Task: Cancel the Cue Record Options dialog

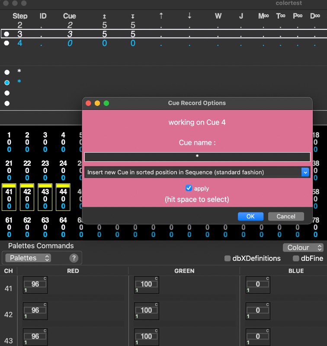Action: tap(285, 216)
